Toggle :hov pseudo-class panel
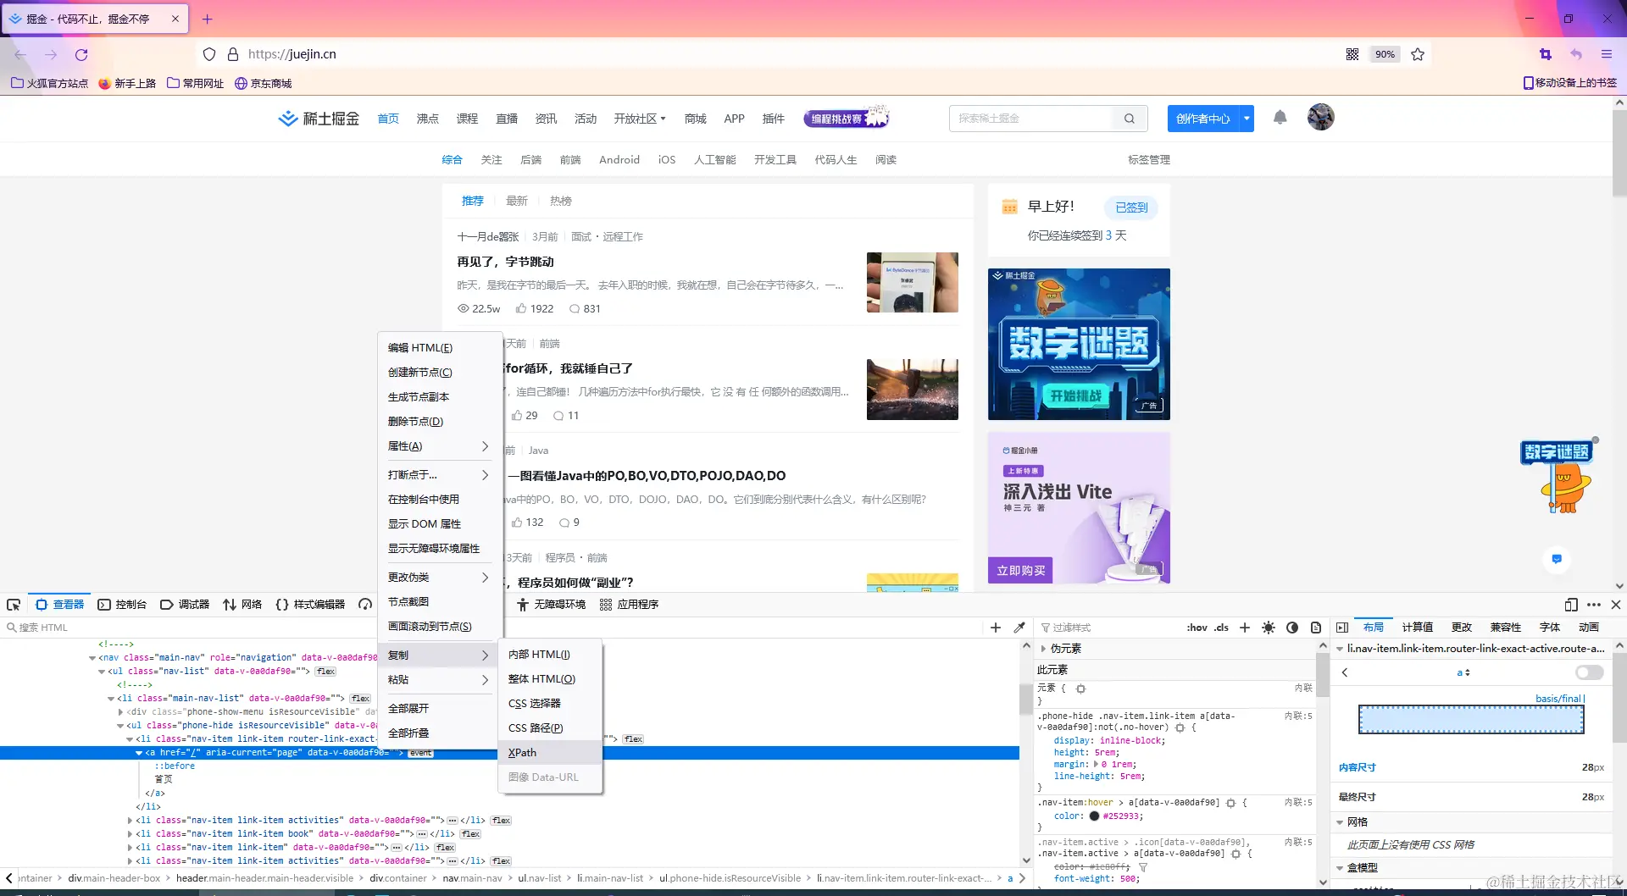This screenshot has height=896, width=1627. 1197,628
